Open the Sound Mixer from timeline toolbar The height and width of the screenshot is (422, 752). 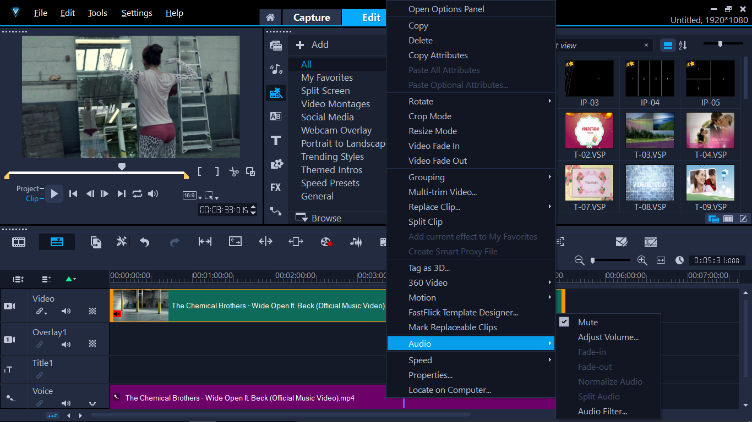356,242
